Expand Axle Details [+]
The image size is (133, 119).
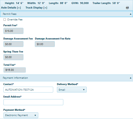coord(11,8)
